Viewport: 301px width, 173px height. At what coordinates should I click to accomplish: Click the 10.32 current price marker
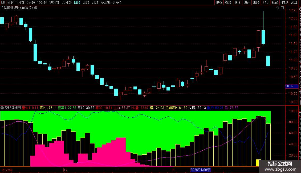(x=292, y=86)
